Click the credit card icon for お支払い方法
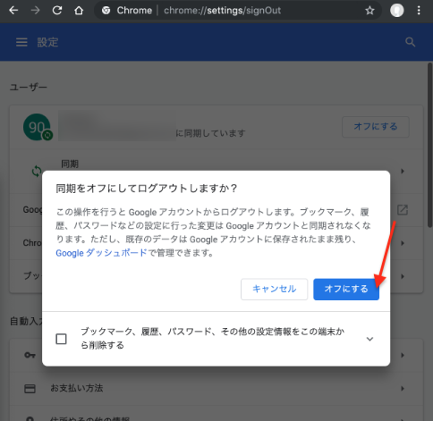433x421 pixels. pyautogui.click(x=30, y=389)
